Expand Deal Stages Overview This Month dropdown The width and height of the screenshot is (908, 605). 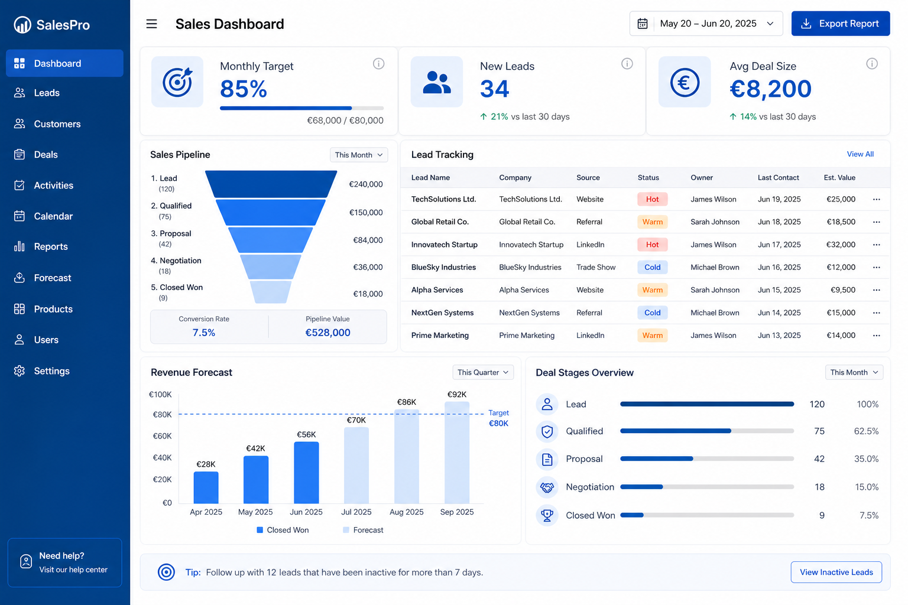[854, 372]
